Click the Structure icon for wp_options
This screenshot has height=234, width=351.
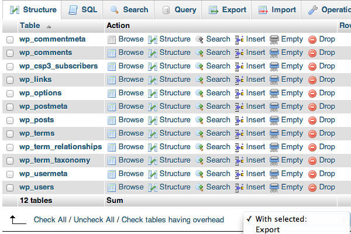[x=153, y=94]
